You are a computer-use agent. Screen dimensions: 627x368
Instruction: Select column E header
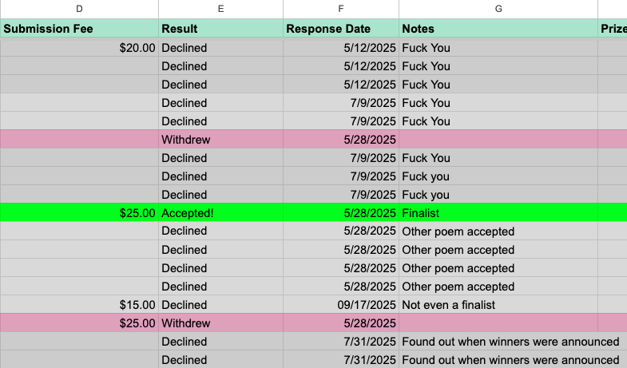(x=220, y=9)
